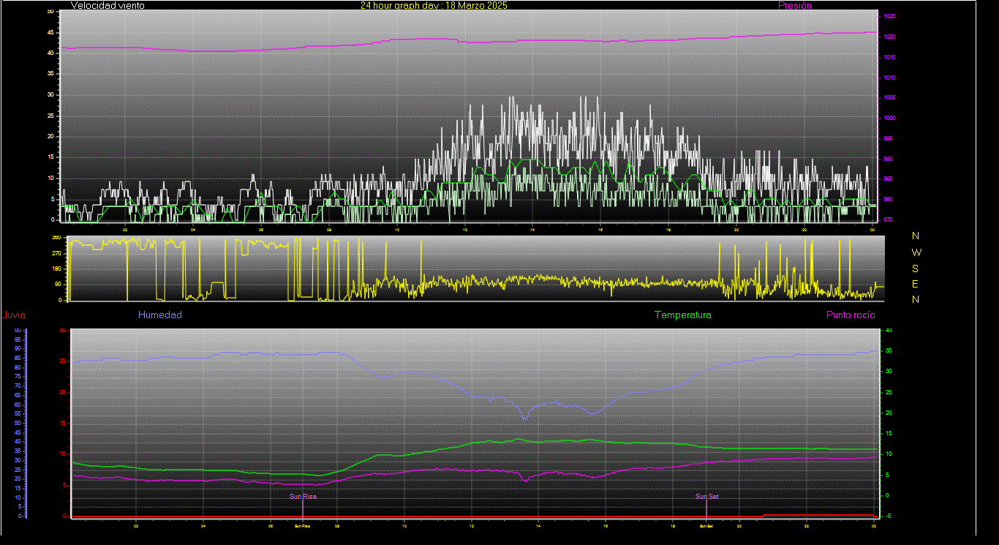The width and height of the screenshot is (999, 545).
Task: Select the '985' pressure axis value
Action: (x=888, y=178)
